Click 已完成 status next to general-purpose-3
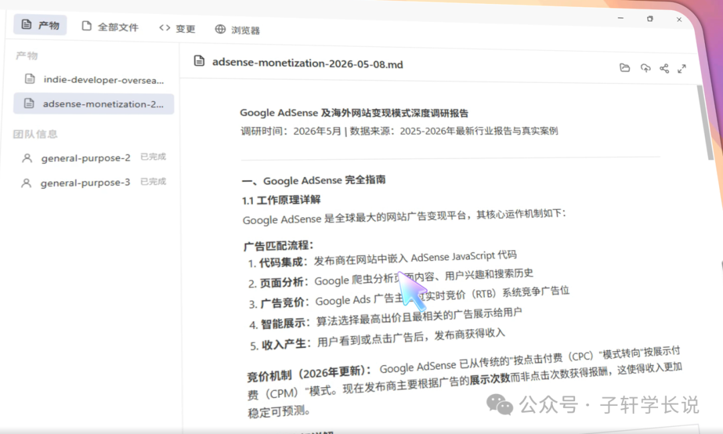 coord(153,181)
